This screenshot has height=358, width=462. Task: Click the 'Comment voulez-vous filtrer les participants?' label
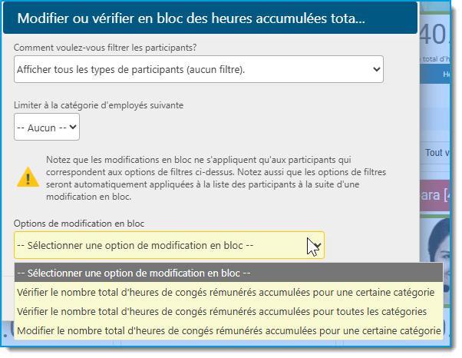click(x=105, y=48)
